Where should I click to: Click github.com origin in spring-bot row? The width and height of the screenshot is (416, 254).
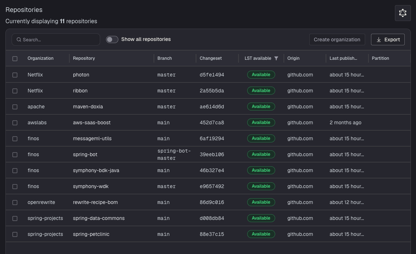[300, 154]
